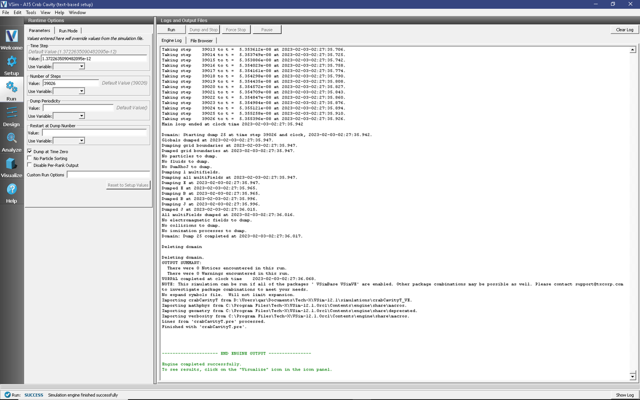This screenshot has width=640, height=400.
Task: Toggle Disable Per-Rank Output checkbox
Action: point(29,165)
